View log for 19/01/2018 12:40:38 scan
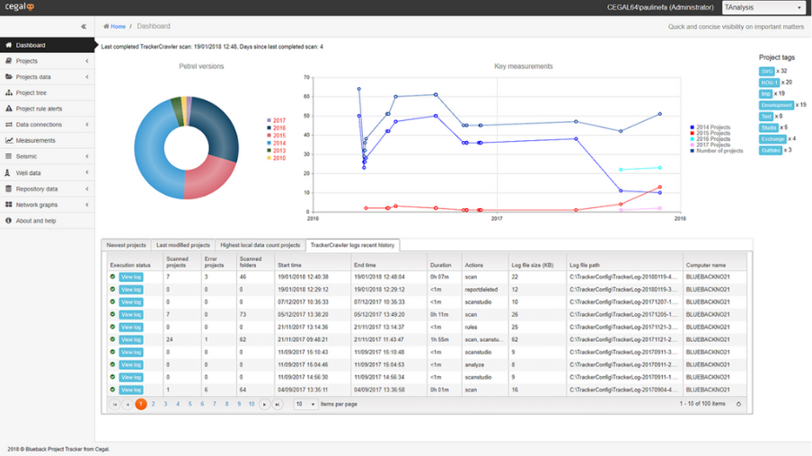This screenshot has height=456, width=812. coord(131,276)
